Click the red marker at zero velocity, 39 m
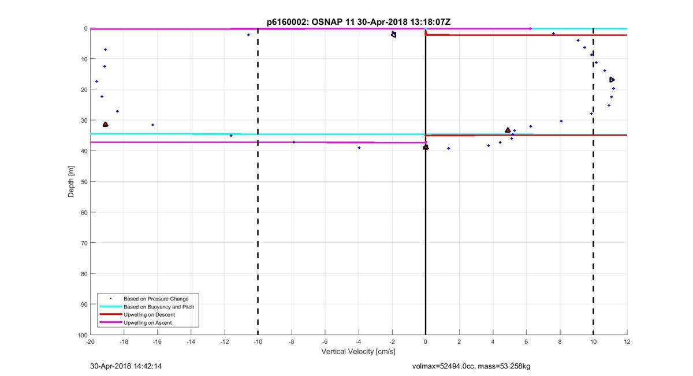The image size is (693, 376). pos(426,148)
